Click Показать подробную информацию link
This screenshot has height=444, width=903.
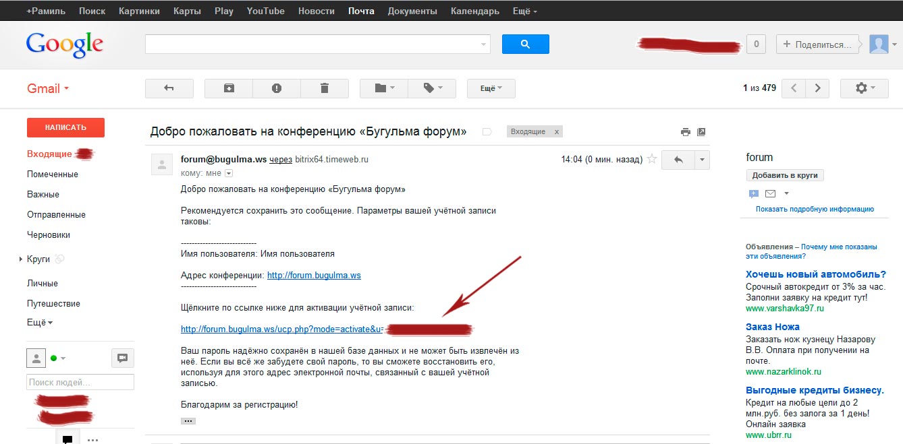815,209
